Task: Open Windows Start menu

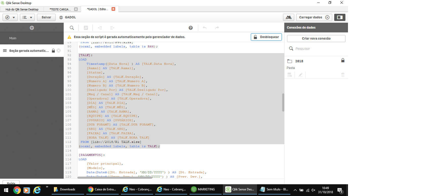Action: coord(6,190)
